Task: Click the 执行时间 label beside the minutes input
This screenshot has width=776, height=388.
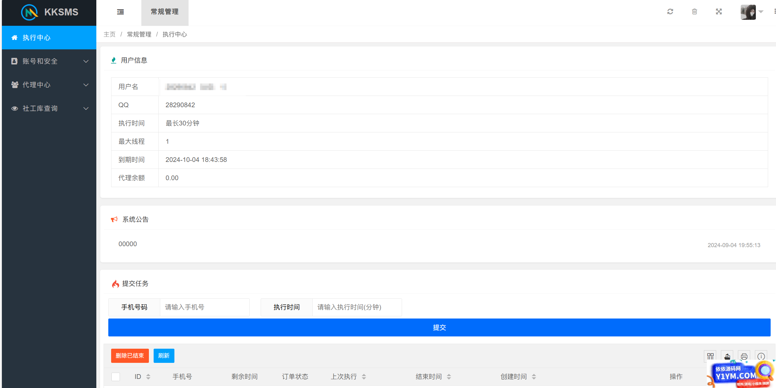Action: coord(287,307)
